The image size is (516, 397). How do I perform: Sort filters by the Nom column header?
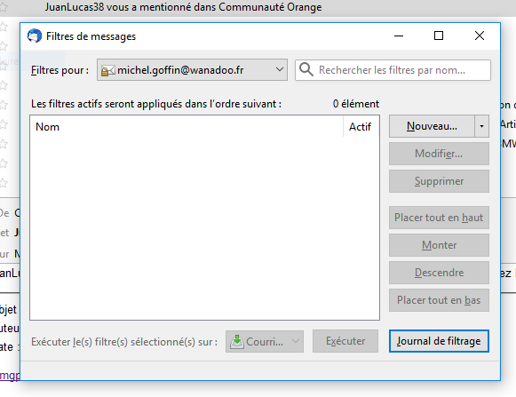(x=187, y=127)
